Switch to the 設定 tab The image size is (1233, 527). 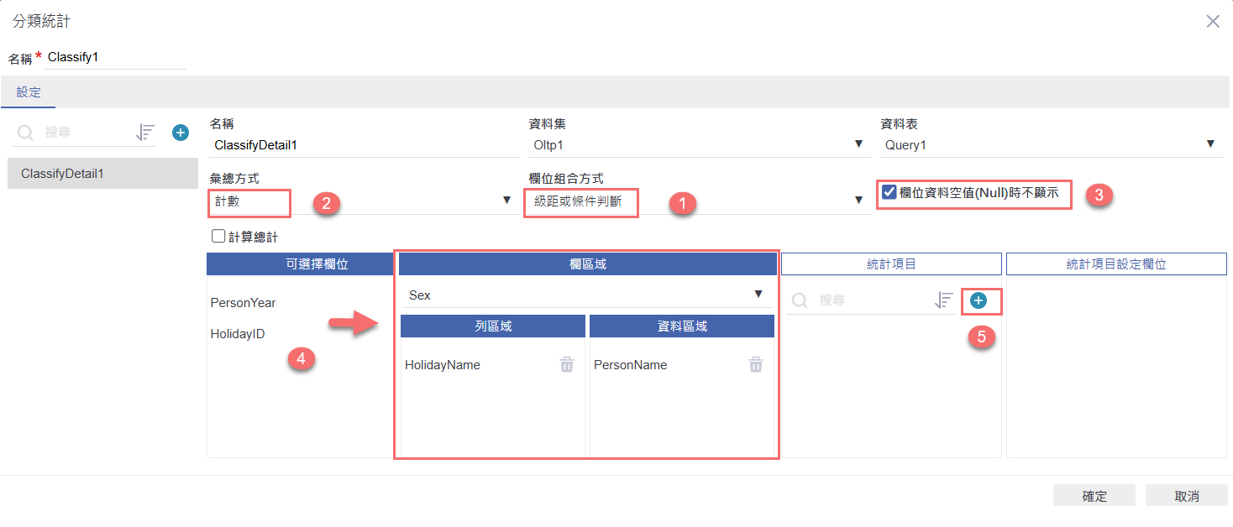29,92
